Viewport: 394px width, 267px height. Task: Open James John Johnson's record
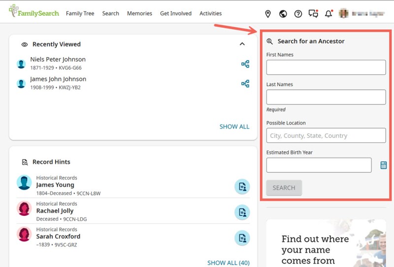tap(58, 79)
